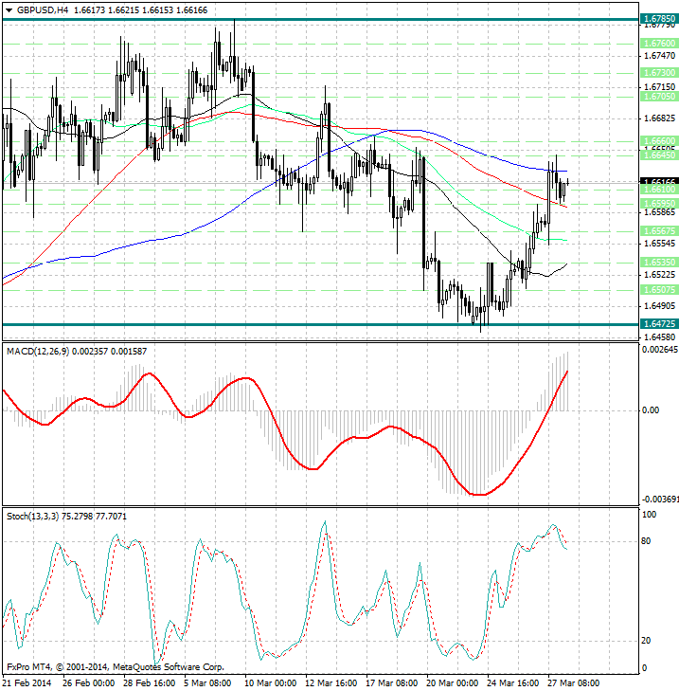Viewport: 679px width, 691px height.
Task: Click the 5 Mar 08:00 time label
Action: tap(207, 683)
